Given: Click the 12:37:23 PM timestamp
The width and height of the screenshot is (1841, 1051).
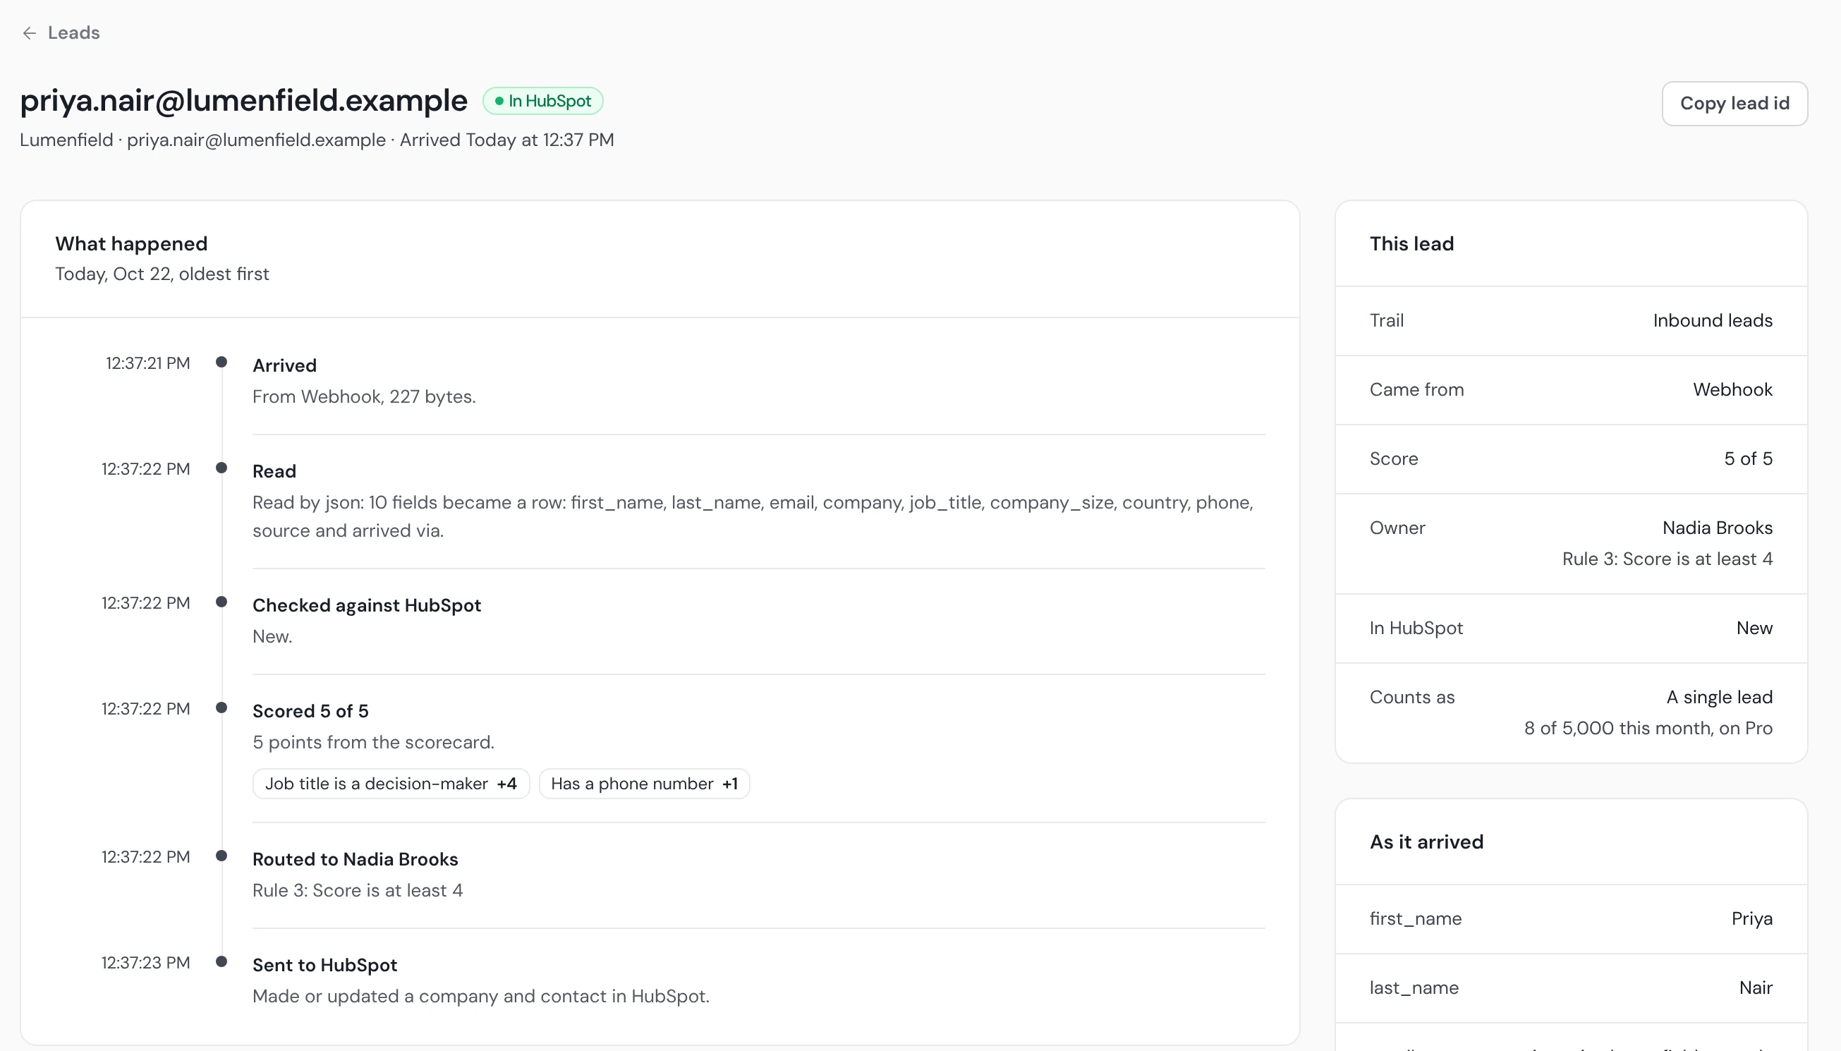Looking at the screenshot, I should point(146,963).
